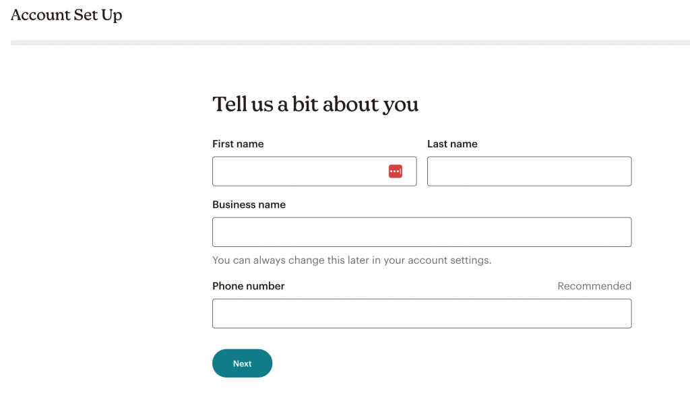This screenshot has width=690, height=393.
Task: Click the 'Last name' label
Action: point(452,144)
